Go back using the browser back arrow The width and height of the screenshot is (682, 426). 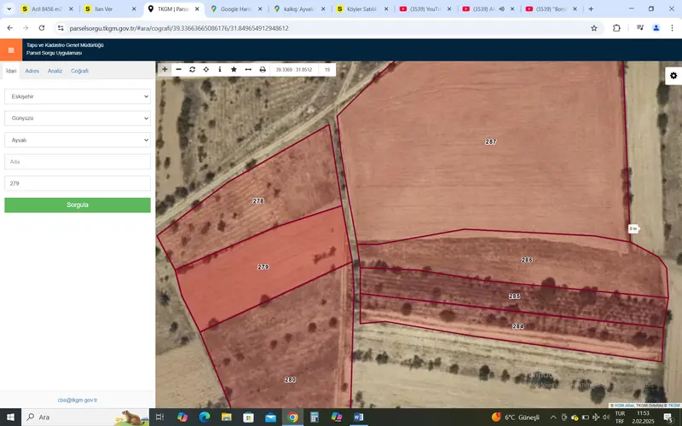pyautogui.click(x=10, y=28)
